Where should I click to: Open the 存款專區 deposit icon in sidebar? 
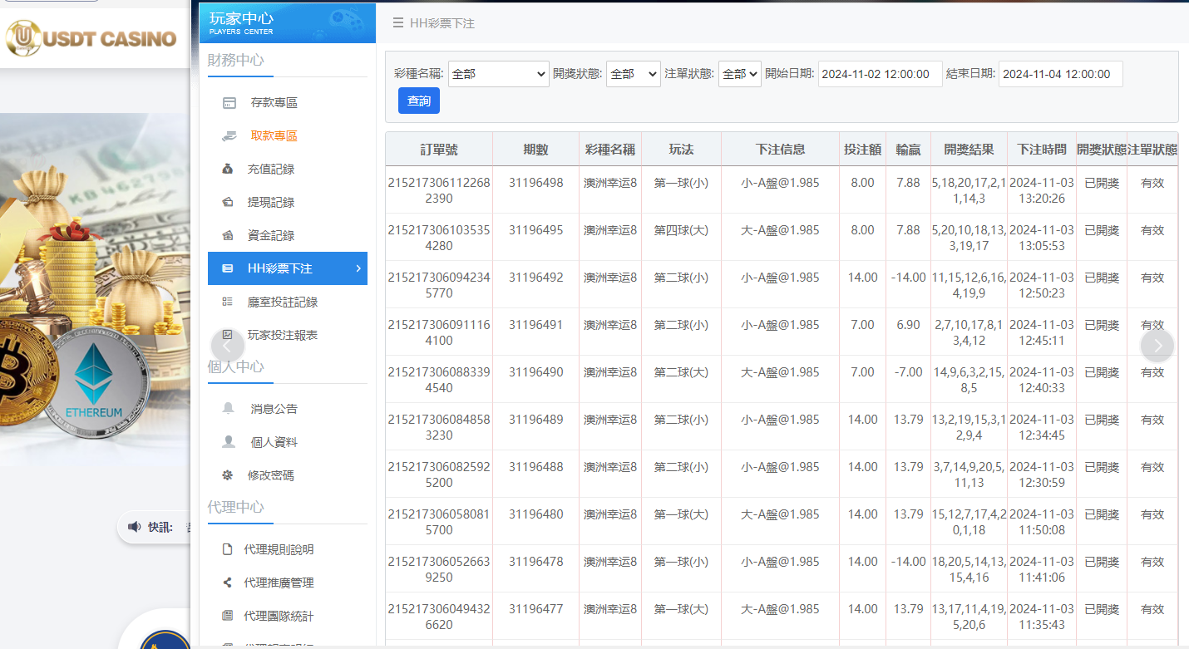pyautogui.click(x=231, y=102)
